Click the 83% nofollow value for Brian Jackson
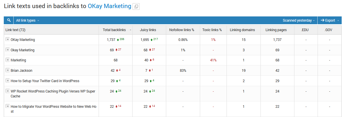The width and height of the screenshot is (344, 117). pyautogui.click(x=183, y=70)
